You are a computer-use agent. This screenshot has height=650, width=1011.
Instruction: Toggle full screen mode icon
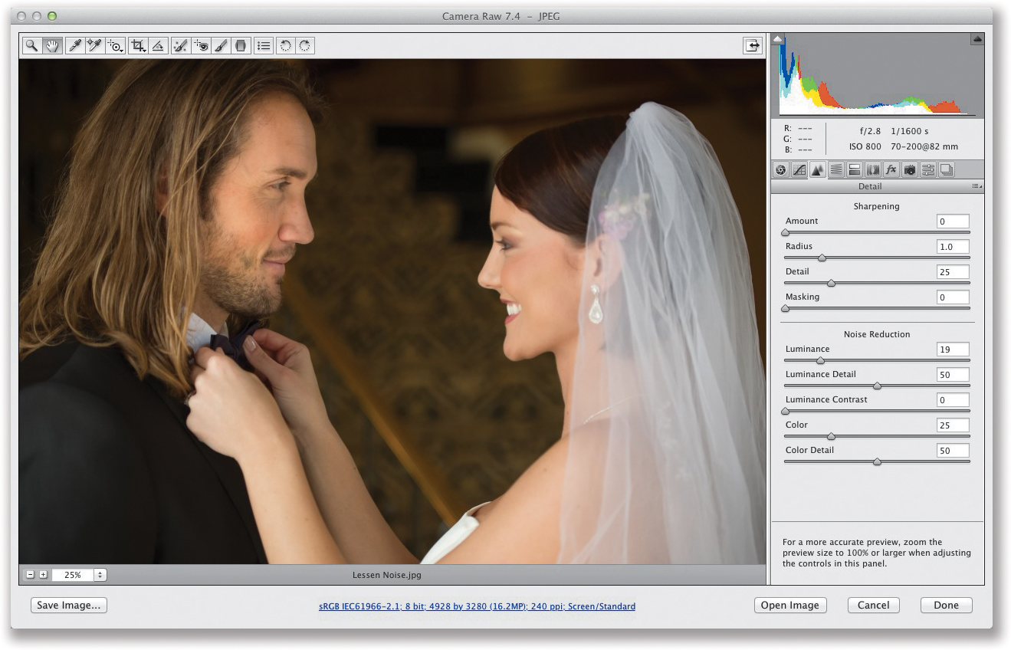tap(753, 46)
